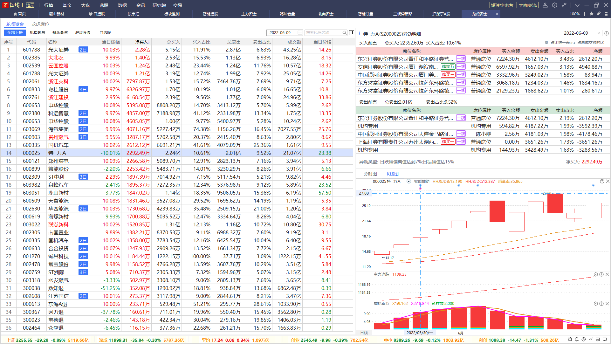Open the hexagon settings icon in title bar
Screen dimensions: 611x344
tap(555, 5)
